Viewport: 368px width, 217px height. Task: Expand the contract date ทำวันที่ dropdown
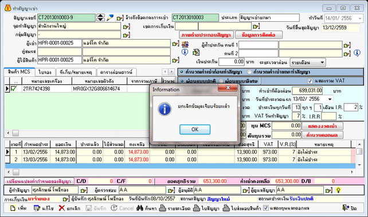pyautogui.click(x=360, y=18)
